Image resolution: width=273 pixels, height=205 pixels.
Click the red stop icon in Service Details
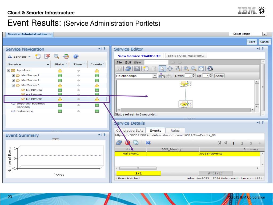127,143
